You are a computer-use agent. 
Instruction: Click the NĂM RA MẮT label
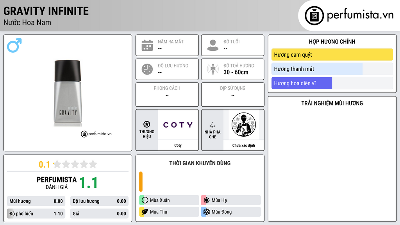(171, 41)
